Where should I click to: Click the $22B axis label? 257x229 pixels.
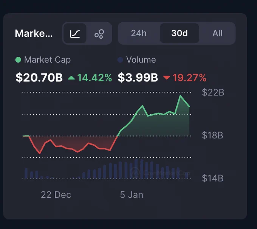coord(213,92)
